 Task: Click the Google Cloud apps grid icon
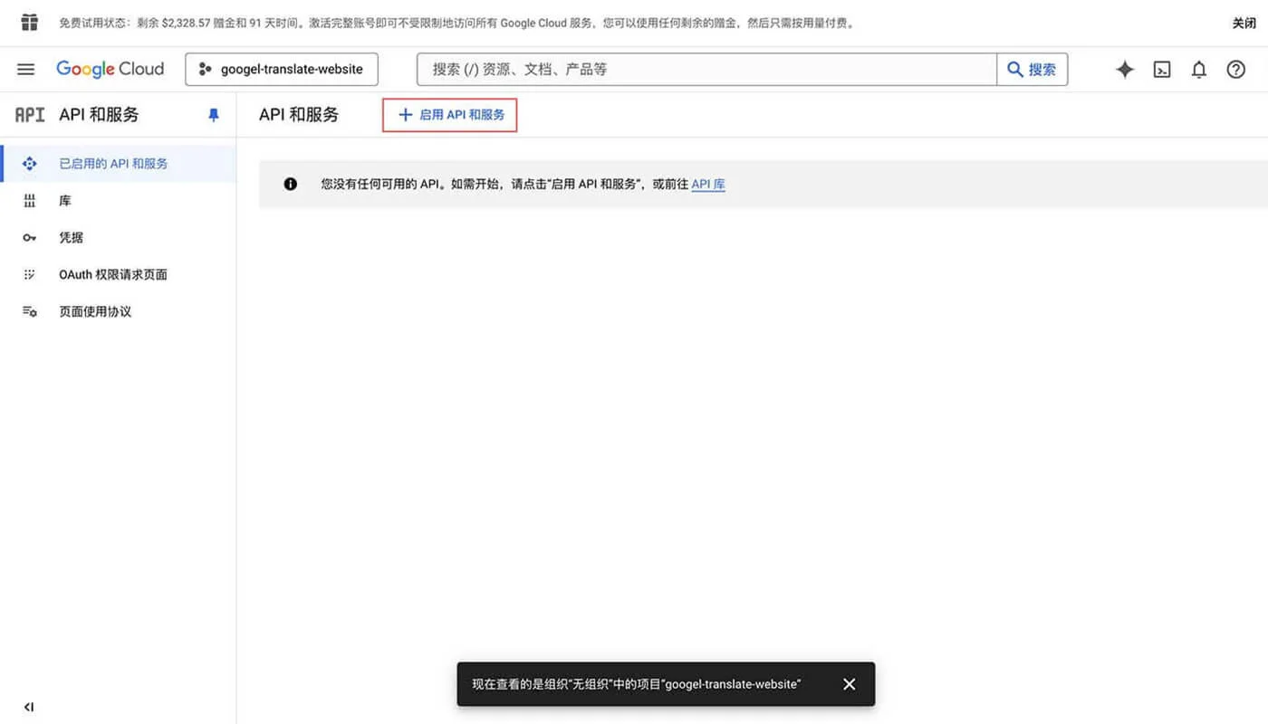(30, 23)
